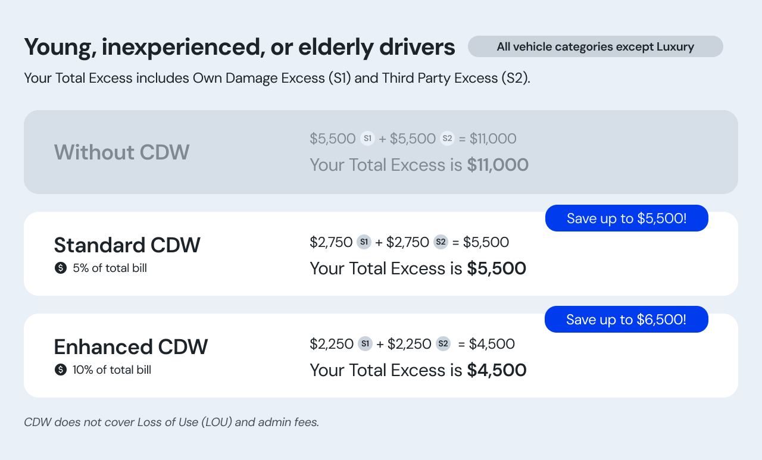This screenshot has width=762, height=460.
Task: Select the Without CDW title
Action: click(x=122, y=152)
